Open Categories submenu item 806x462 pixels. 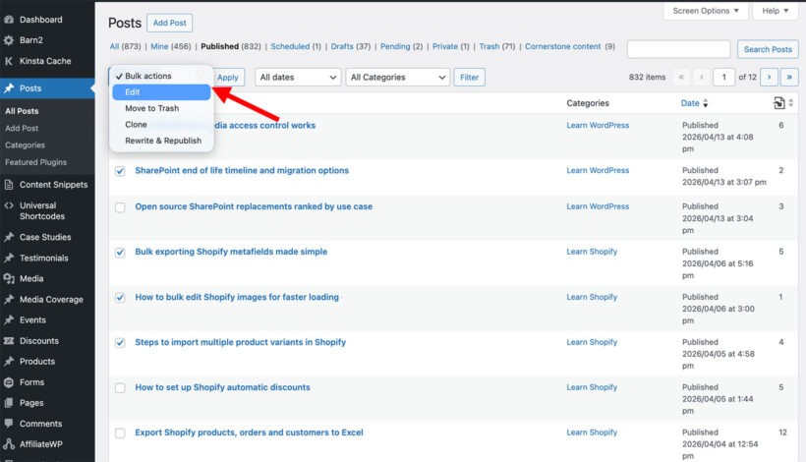pos(25,144)
